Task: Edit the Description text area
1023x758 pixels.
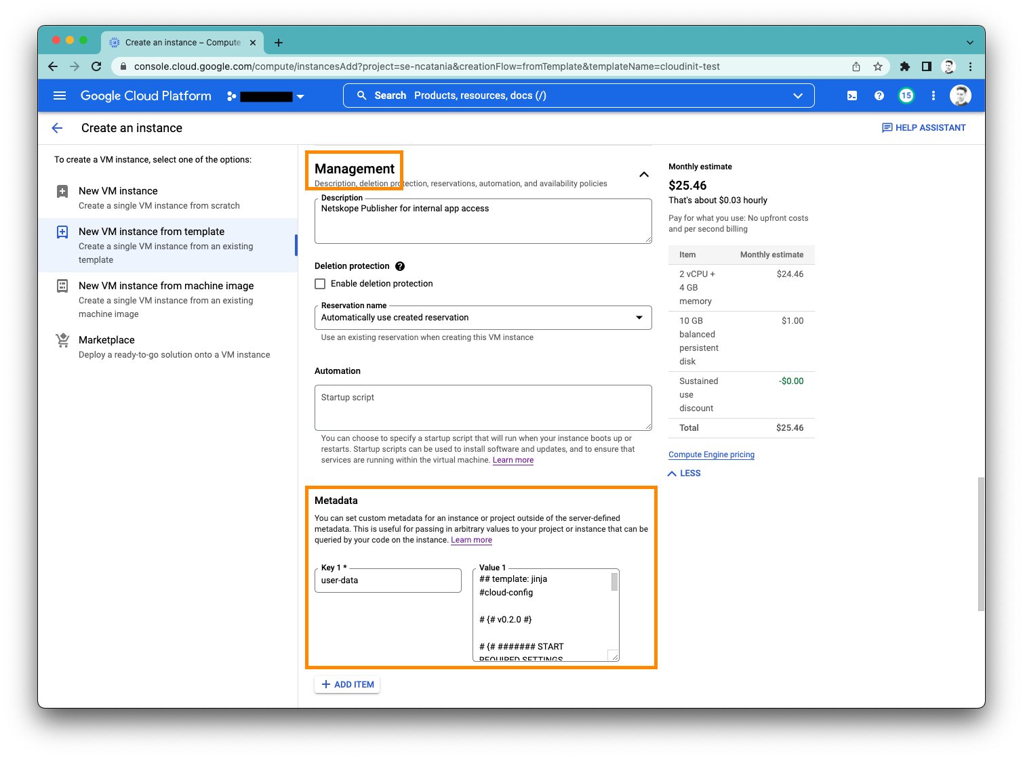Action: (483, 221)
